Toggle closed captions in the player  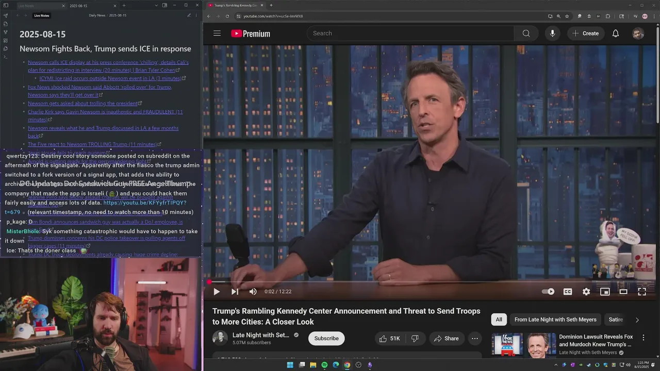568,292
